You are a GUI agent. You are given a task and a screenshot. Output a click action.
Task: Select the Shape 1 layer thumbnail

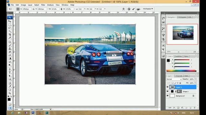[x=172, y=91]
